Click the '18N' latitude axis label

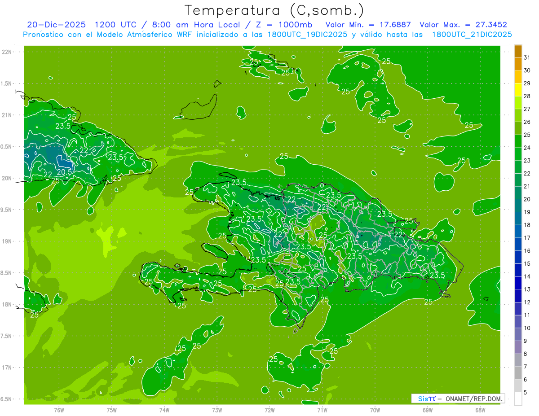7,305
